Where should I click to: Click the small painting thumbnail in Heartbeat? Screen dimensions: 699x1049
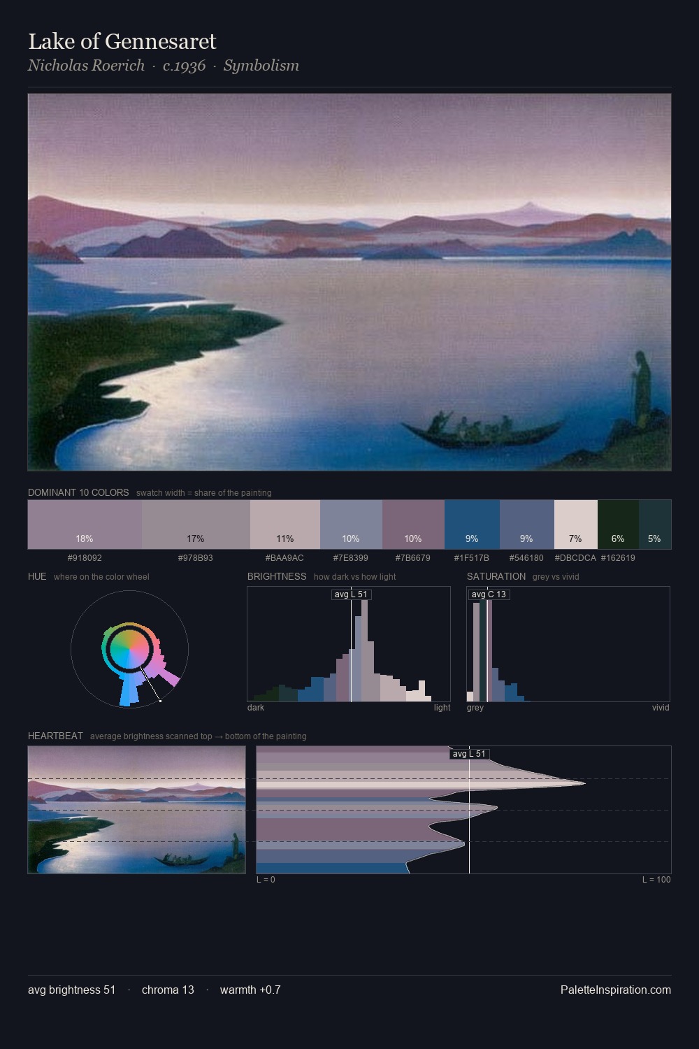pos(137,810)
